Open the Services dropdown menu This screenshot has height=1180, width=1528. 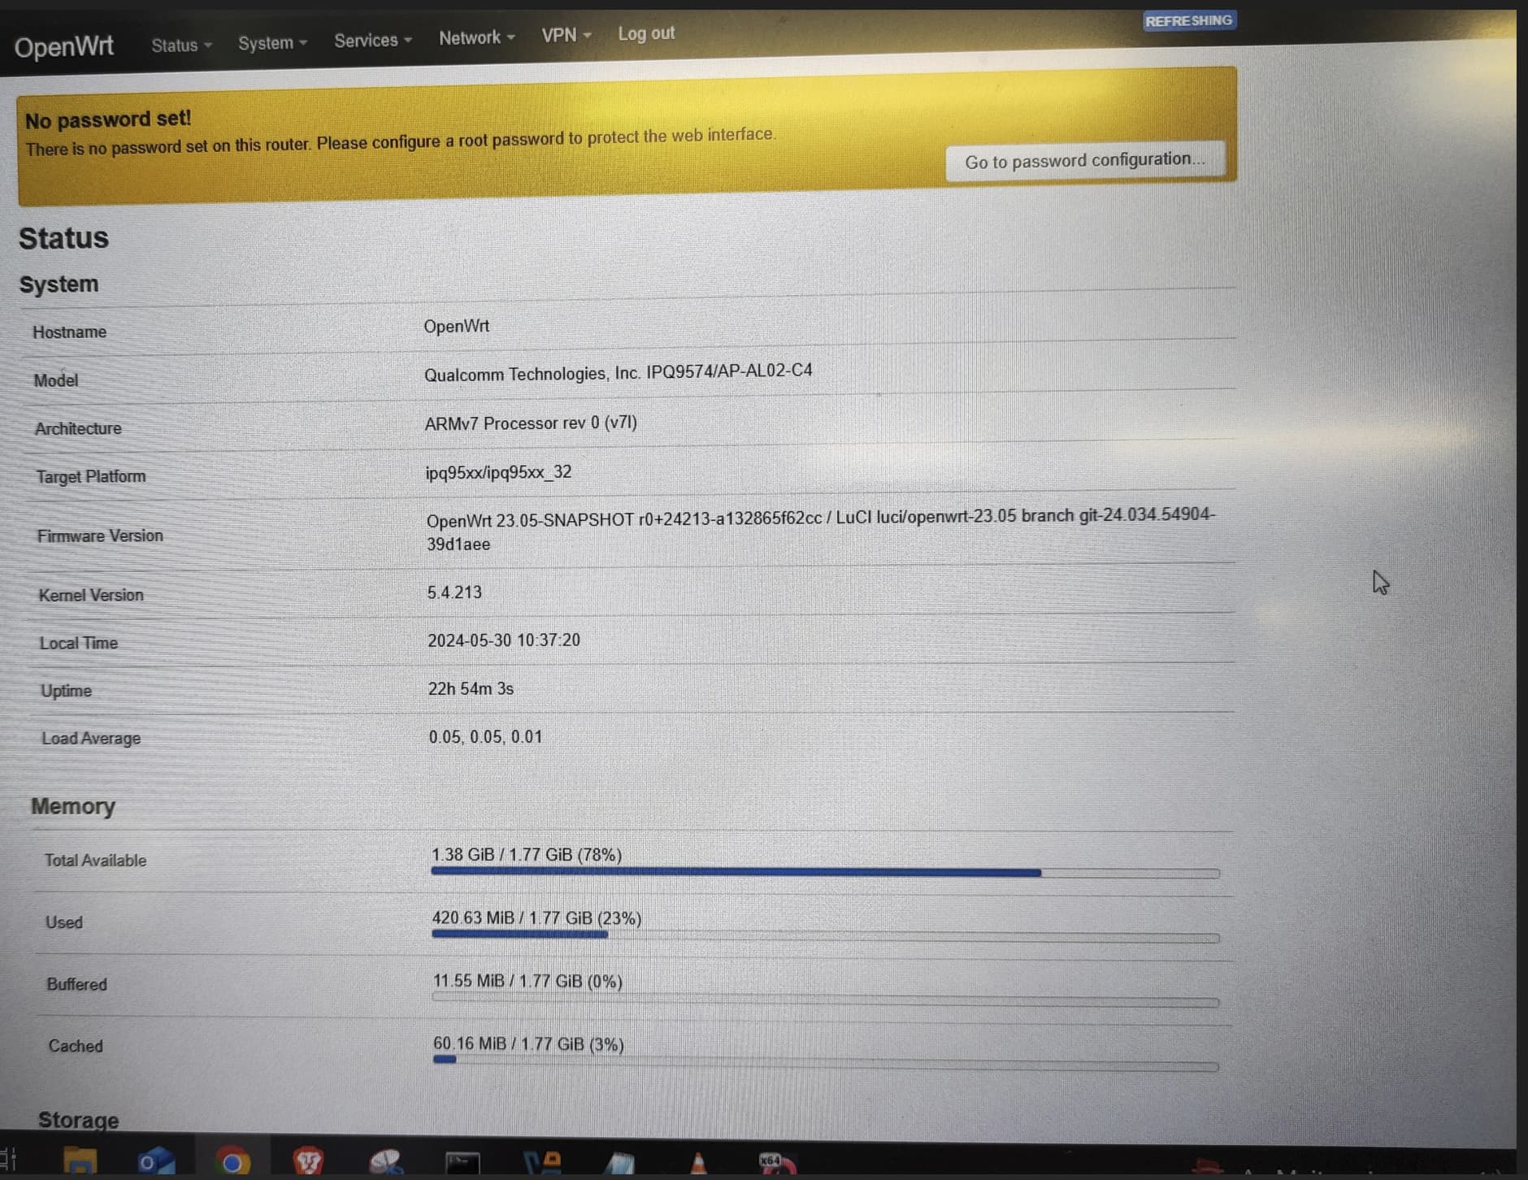click(x=373, y=41)
